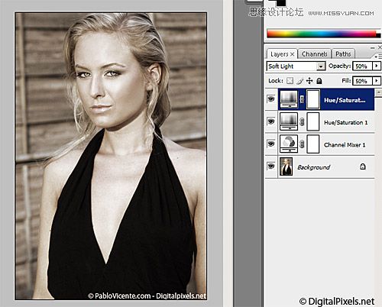Image resolution: width=382 pixels, height=307 pixels.
Task: Hide the top Hue/Saturat... layer
Action: pos(271,99)
